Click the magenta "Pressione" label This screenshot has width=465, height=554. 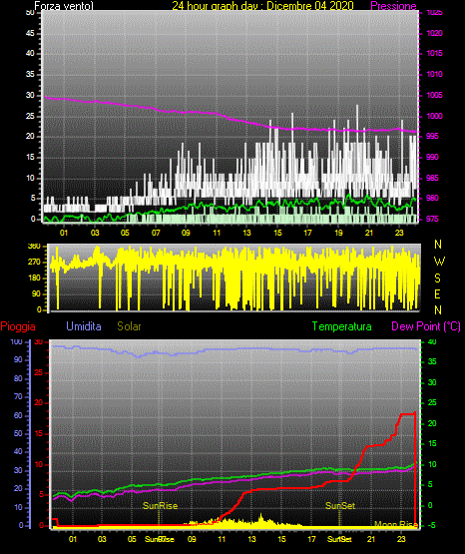[393, 6]
